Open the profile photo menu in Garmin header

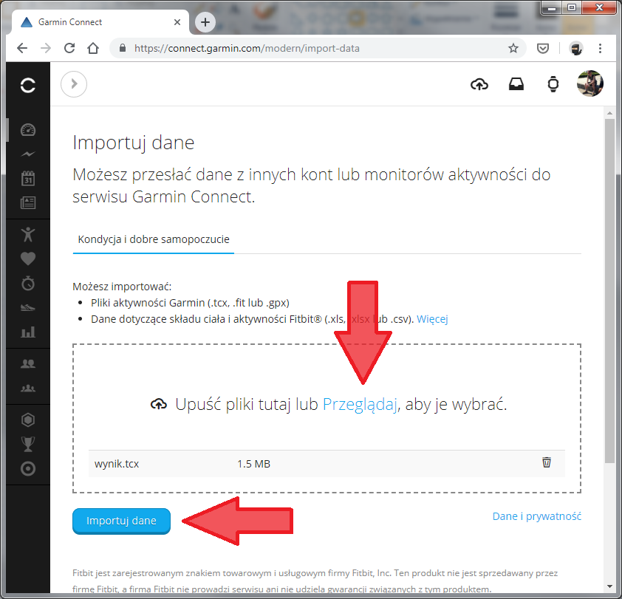[590, 83]
